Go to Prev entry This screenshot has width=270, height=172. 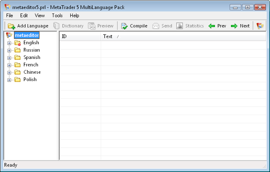217,26
